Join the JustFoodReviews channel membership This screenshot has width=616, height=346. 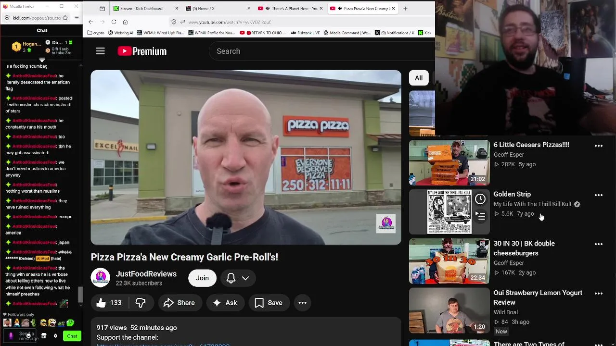[202, 278]
